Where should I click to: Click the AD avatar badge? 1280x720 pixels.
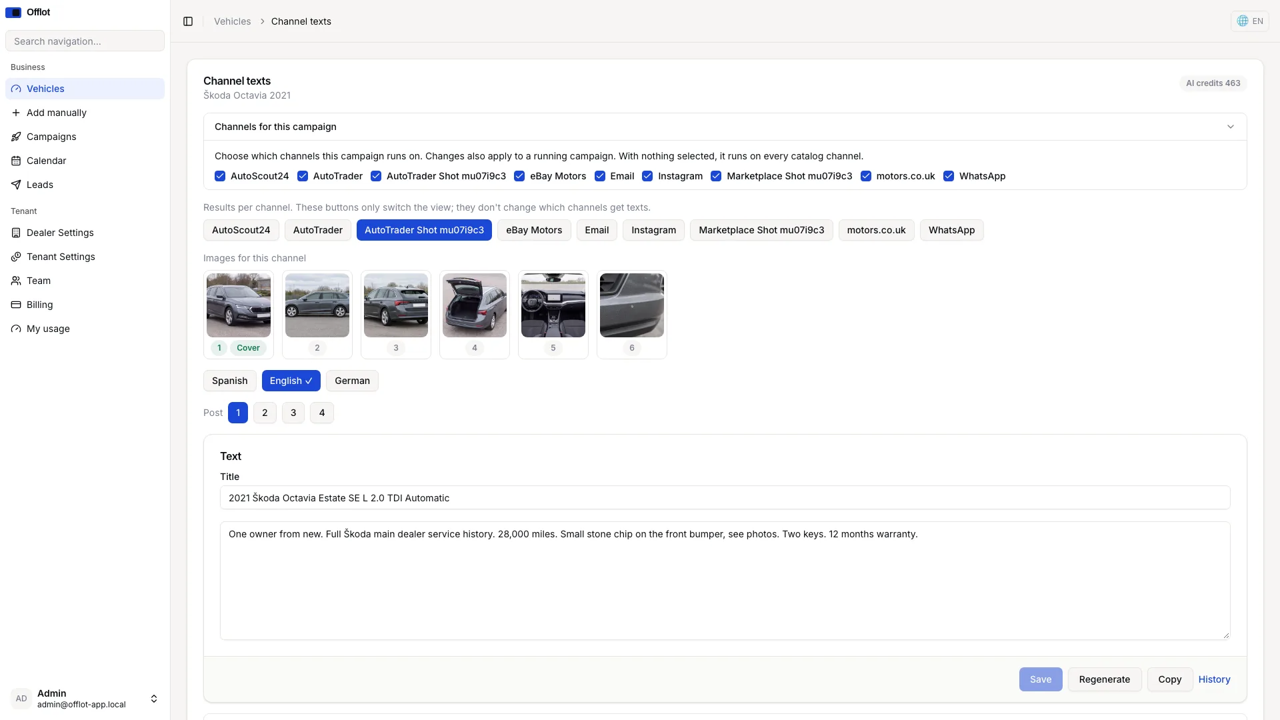(x=21, y=699)
